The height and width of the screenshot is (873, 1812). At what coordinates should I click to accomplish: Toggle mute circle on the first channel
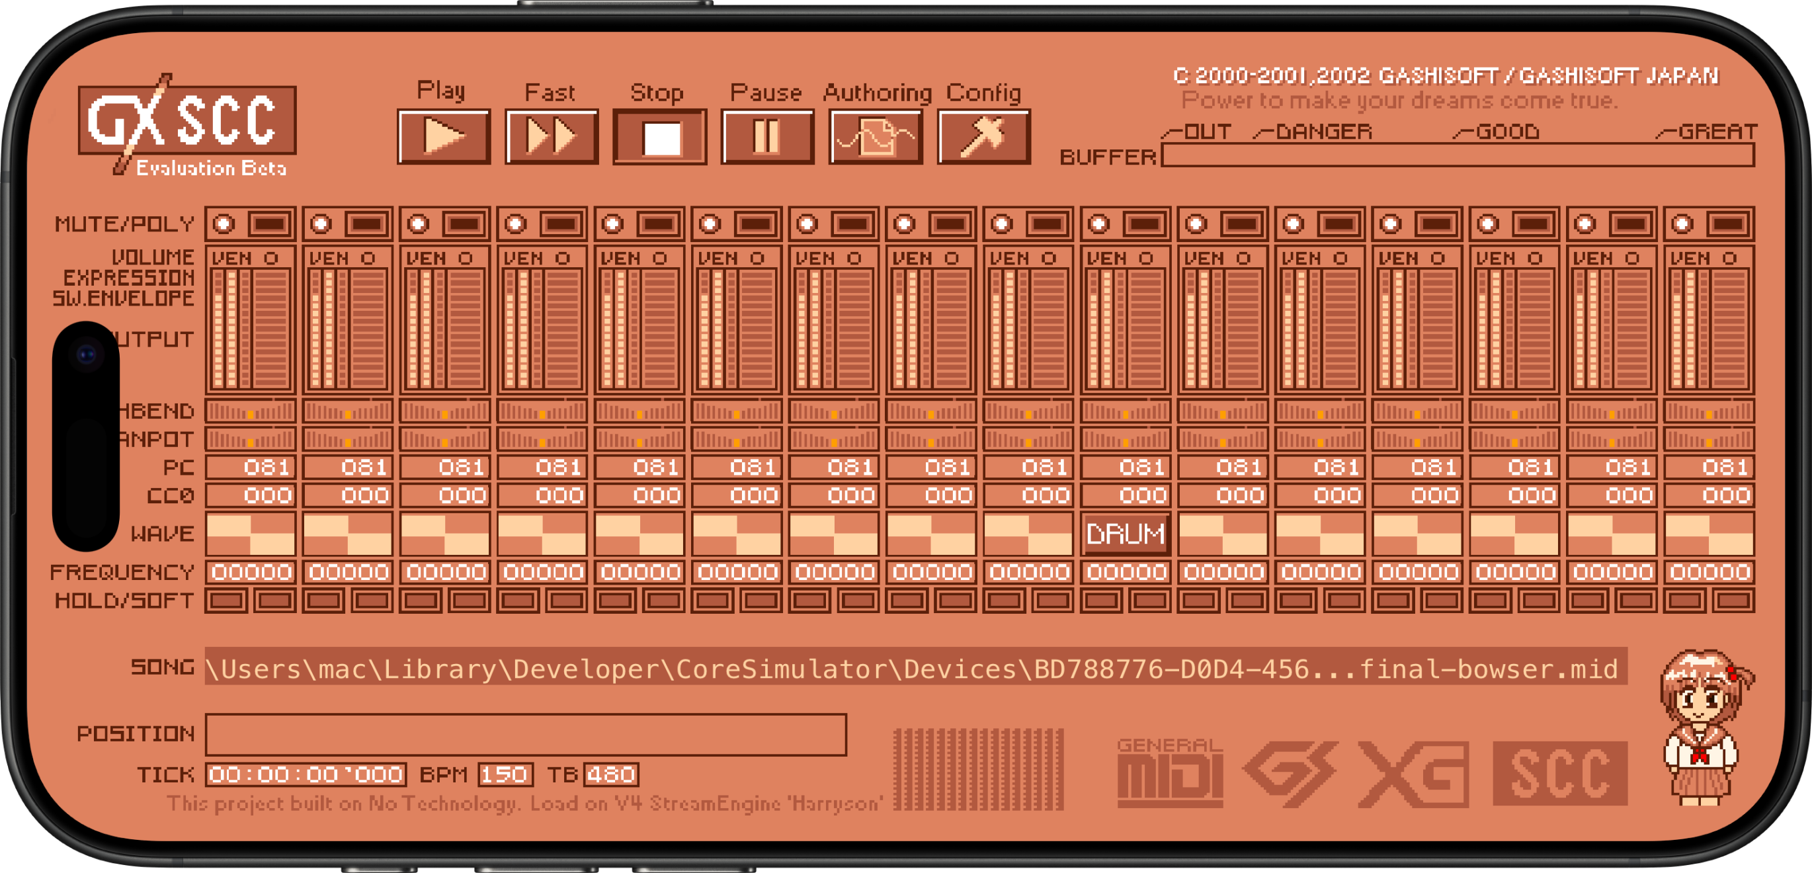coord(224,224)
